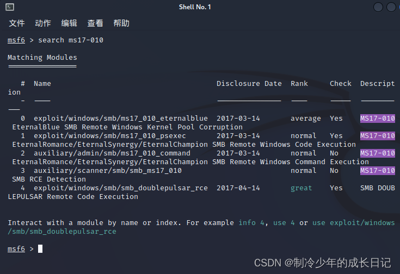Click the 'info 4' example text
Screen dimensions: 400x274
coord(251,223)
